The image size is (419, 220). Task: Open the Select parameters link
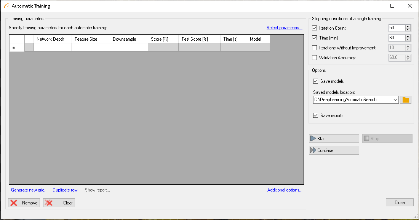(x=284, y=28)
